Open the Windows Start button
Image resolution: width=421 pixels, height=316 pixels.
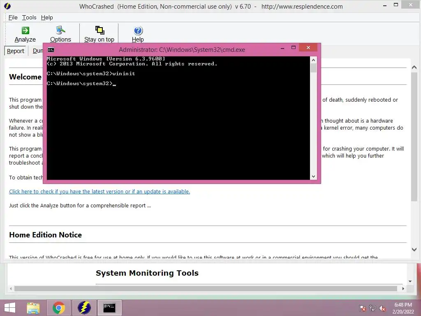click(x=10, y=308)
